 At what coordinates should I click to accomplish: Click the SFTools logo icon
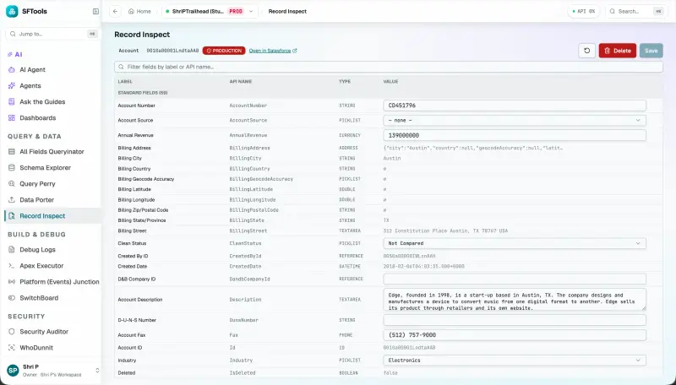[x=12, y=11]
